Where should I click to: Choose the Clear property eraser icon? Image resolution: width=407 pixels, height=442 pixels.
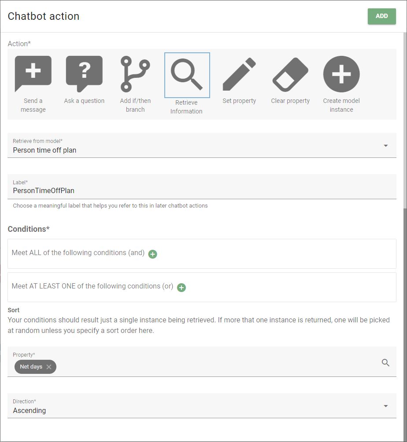click(290, 74)
